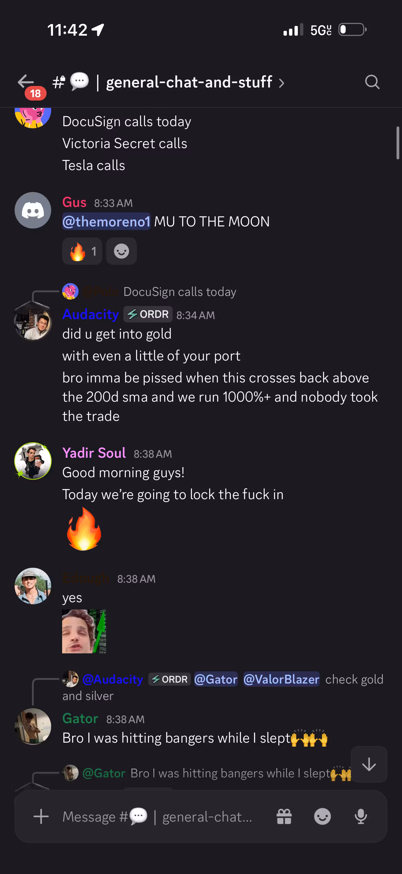Tap the microphone voice message icon
402x874 pixels.
pyautogui.click(x=361, y=817)
